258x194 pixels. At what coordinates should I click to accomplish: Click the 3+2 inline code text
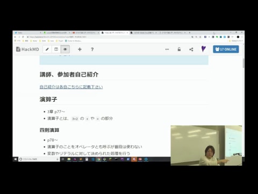(75, 119)
